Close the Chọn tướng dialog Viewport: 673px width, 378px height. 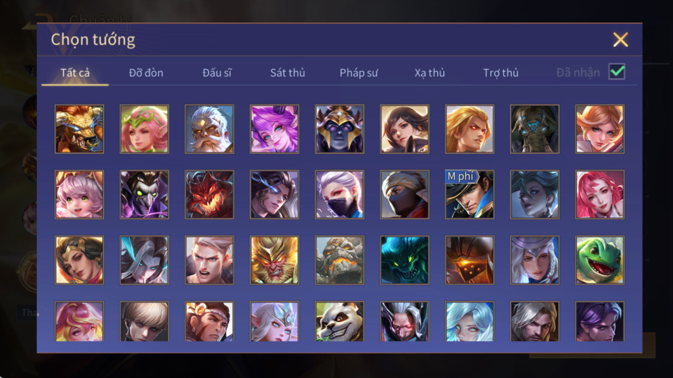(620, 40)
